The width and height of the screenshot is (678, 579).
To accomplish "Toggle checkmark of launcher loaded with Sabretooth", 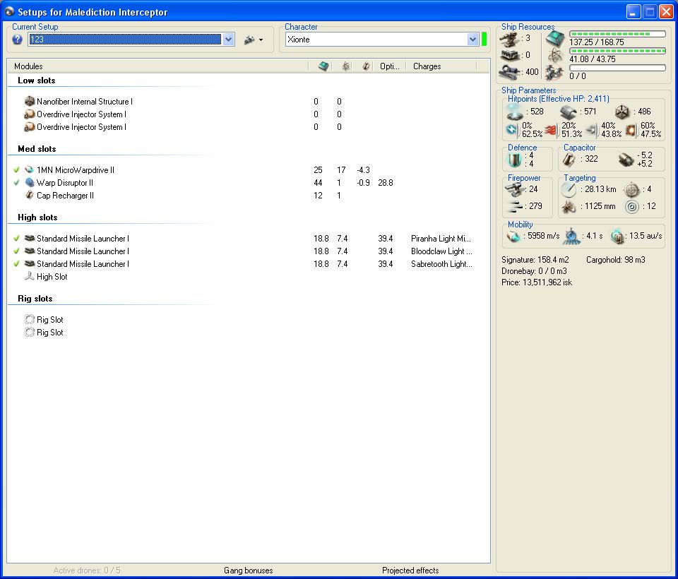I will point(16,264).
